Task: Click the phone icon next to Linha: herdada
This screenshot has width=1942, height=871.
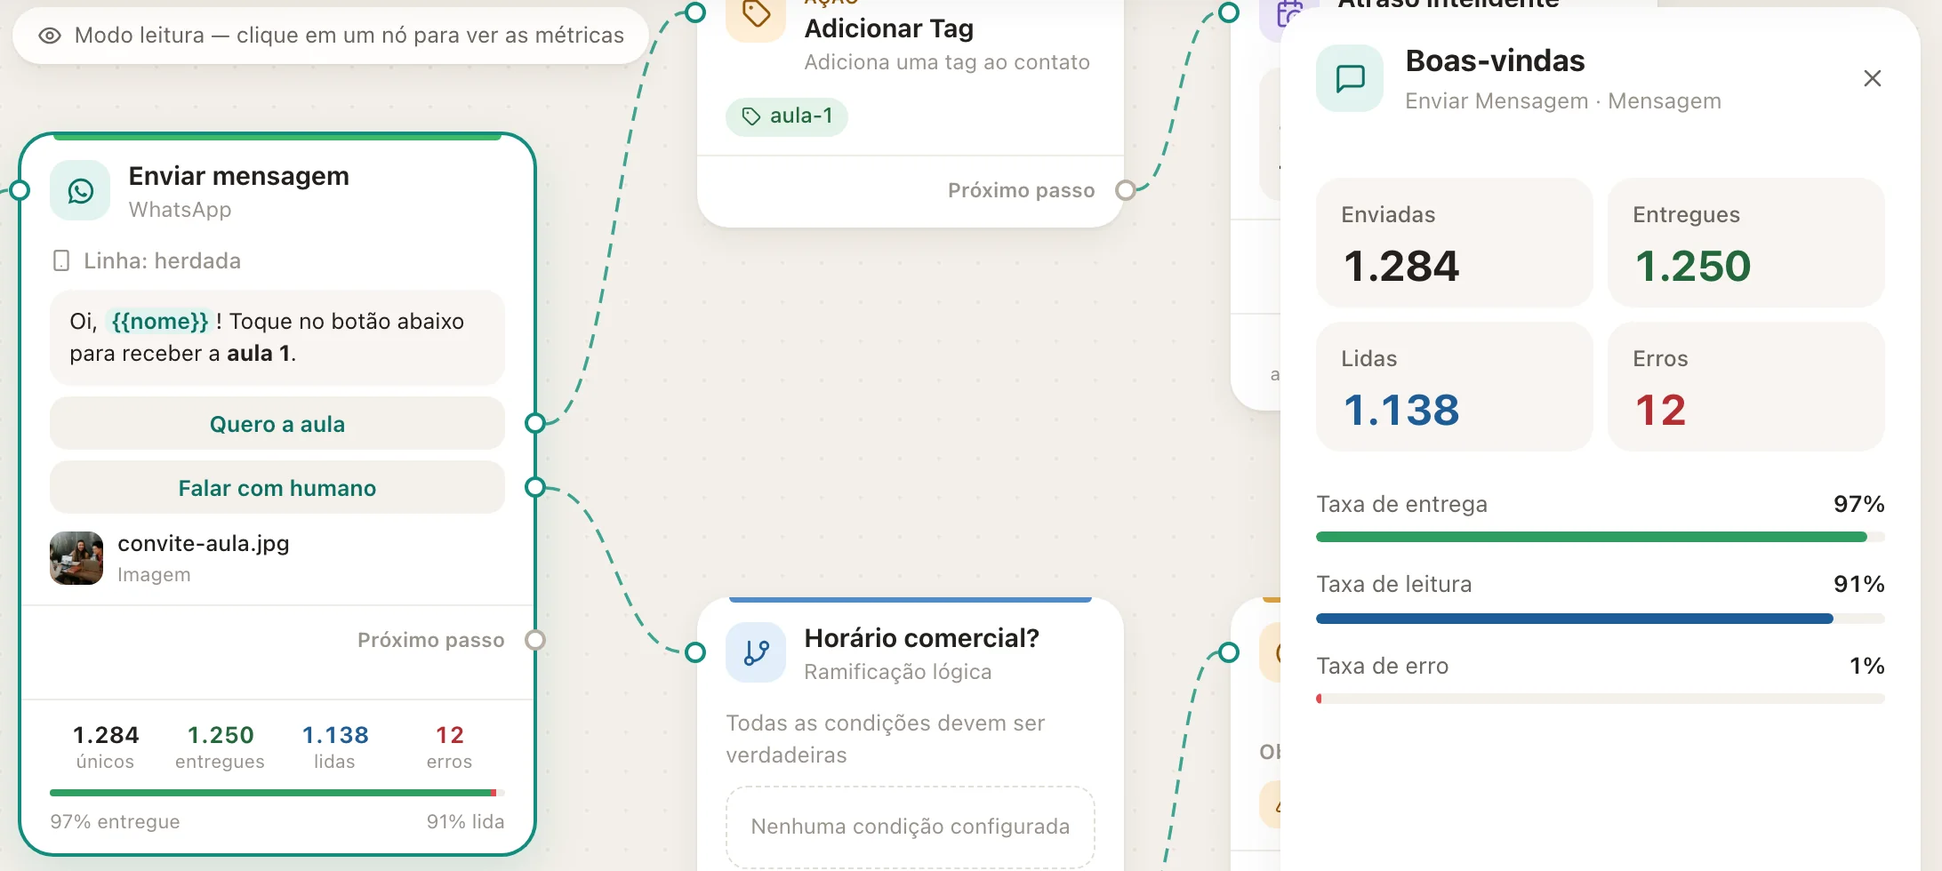Action: [61, 260]
